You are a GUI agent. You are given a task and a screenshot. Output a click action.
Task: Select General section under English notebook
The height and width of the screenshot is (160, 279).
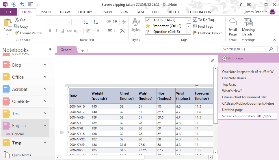pos(18,134)
